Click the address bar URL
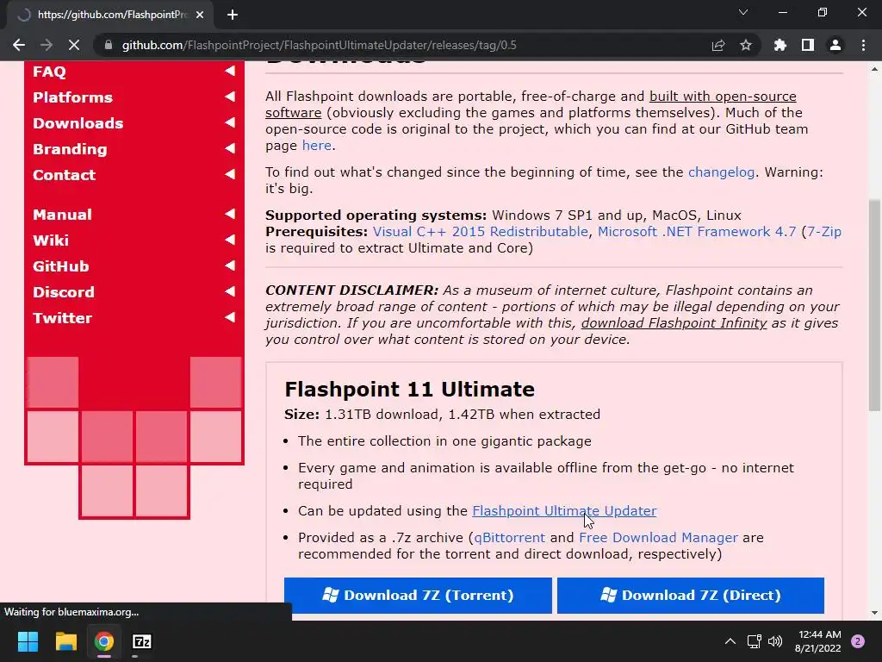Viewport: 882px width, 662px height. pyautogui.click(x=319, y=45)
